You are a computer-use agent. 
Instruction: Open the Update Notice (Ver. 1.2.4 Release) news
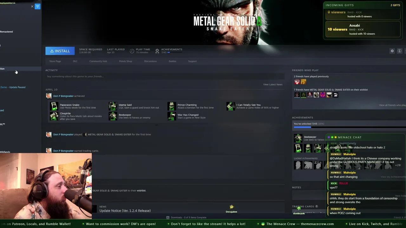point(125,211)
